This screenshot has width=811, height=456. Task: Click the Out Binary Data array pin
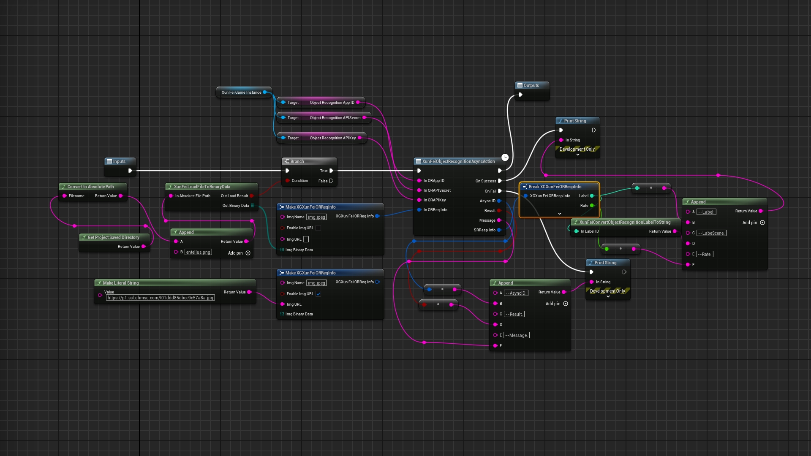(253, 206)
